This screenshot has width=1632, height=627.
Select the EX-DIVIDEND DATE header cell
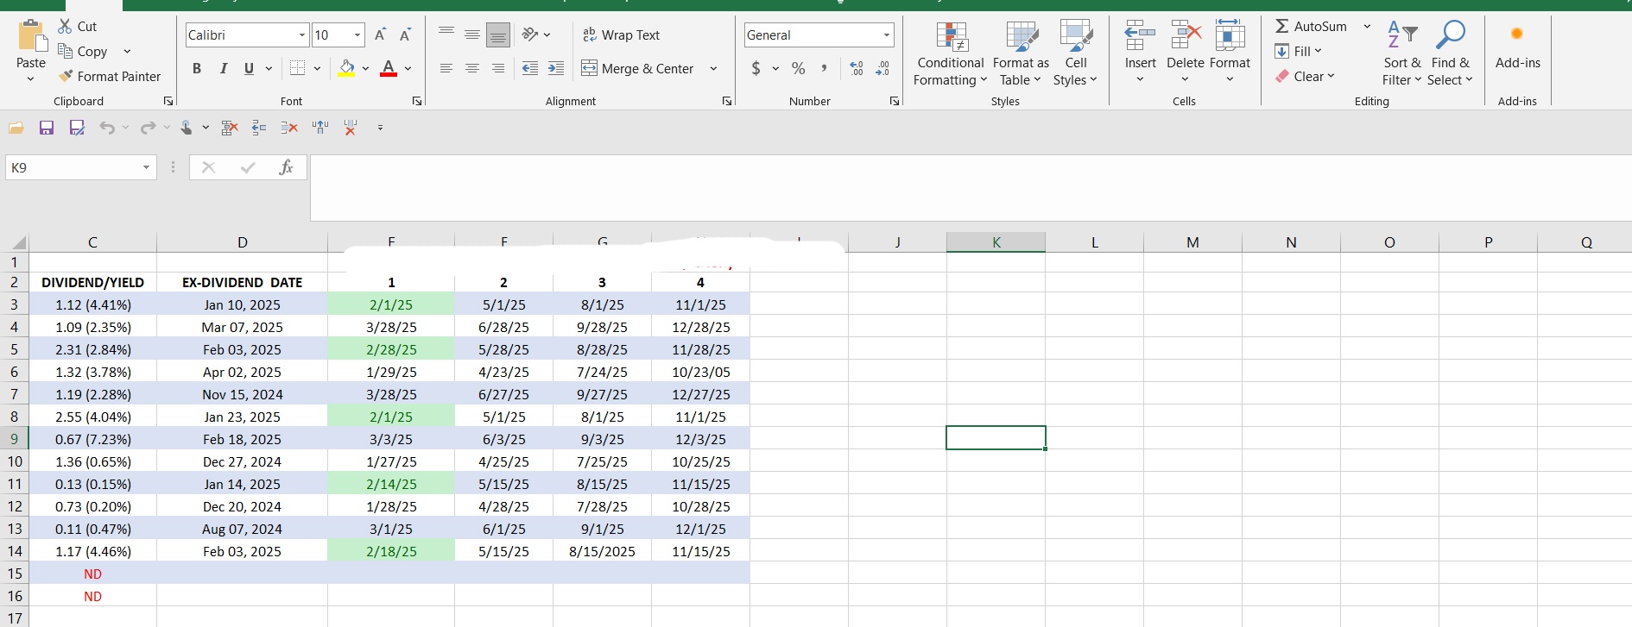[242, 282]
